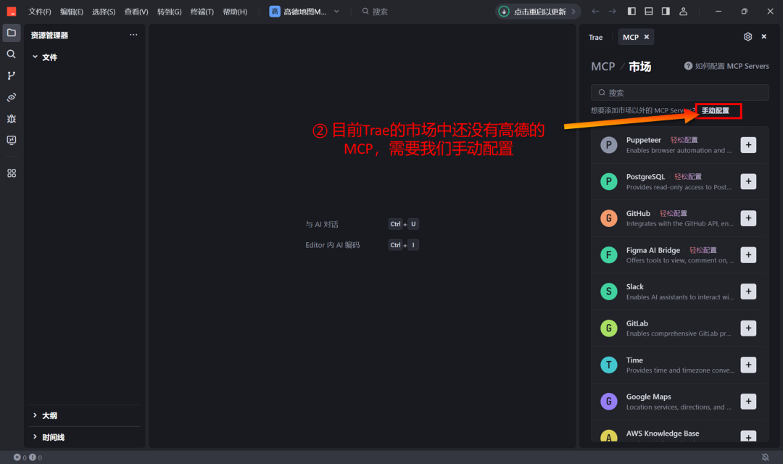
Task: Open the Run and Debug bug icon
Action: coord(12,118)
